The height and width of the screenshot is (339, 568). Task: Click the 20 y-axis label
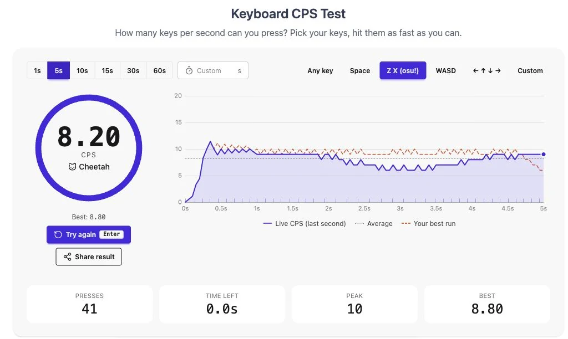[x=178, y=96]
